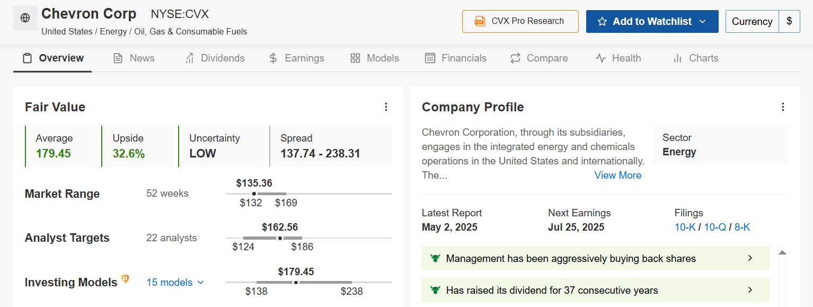Click the calendar-table icon on Financials tab
Image resolution: width=813 pixels, height=307 pixels.
(430, 58)
